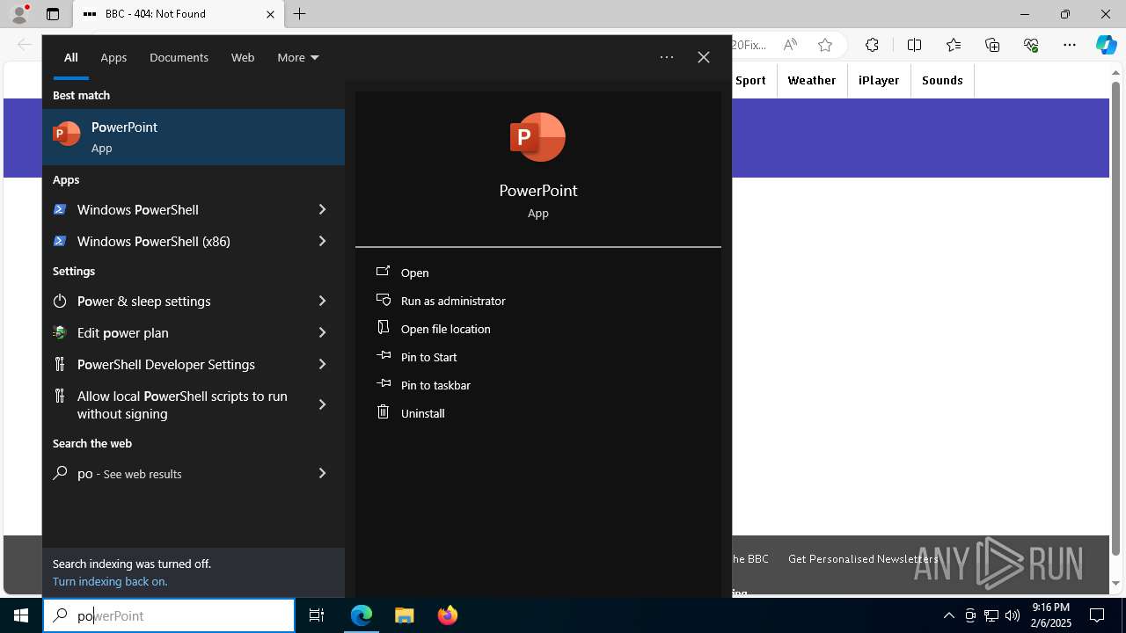1126x633 pixels.
Task: Expand Power & sleep settings arrow
Action: click(322, 301)
